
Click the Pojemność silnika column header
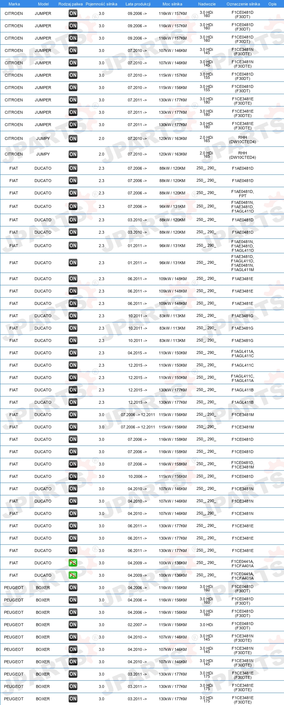(101, 4)
